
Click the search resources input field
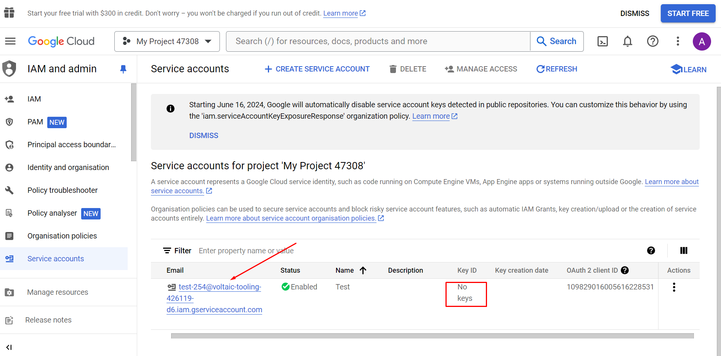[x=377, y=41]
